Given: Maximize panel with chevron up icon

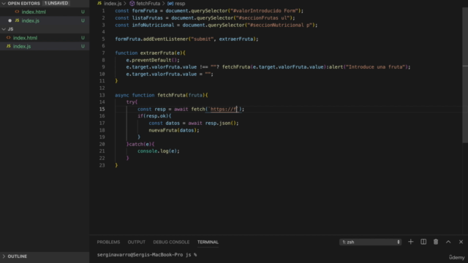Looking at the screenshot, I should pyautogui.click(x=448, y=242).
